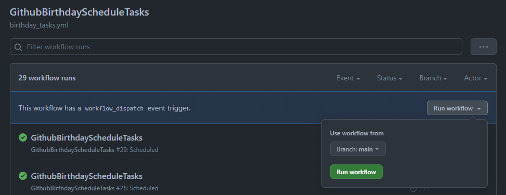506x195 pixels.
Task: Focus the Filter workflow runs search box
Action: pos(236,47)
